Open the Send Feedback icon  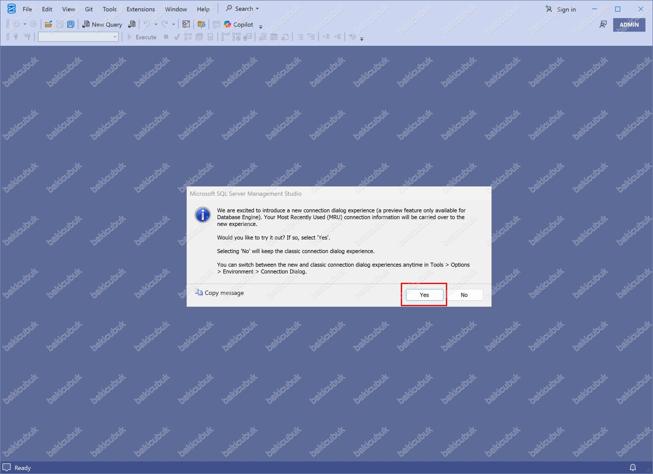coord(603,25)
